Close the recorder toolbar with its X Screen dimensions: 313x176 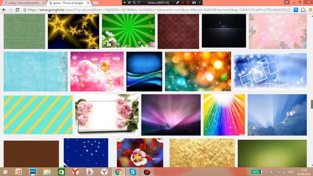pyautogui.click(x=200, y=2)
